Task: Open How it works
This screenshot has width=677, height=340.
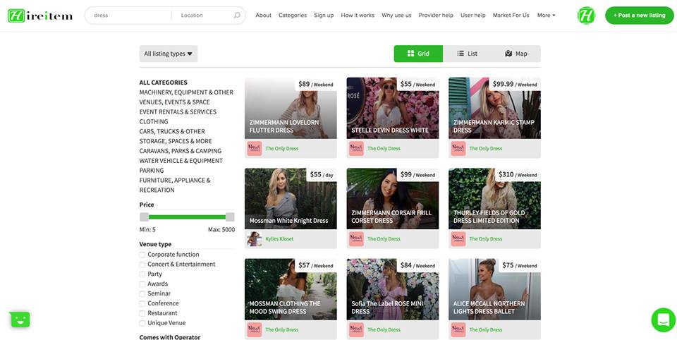Action: coord(358,15)
